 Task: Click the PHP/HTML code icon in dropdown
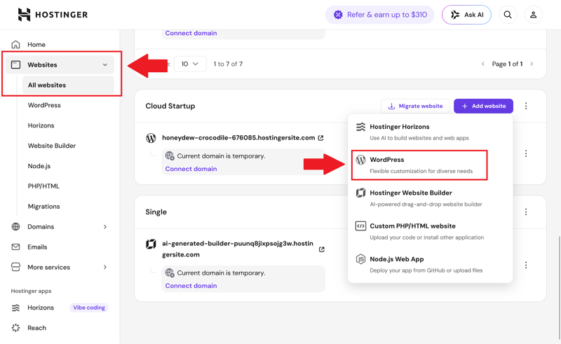pyautogui.click(x=360, y=226)
